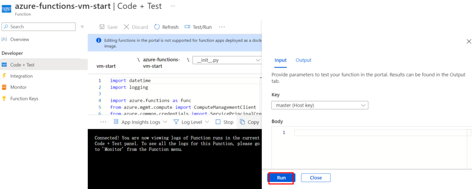Click the azure-functions-vm-start breadcrumb

(161, 63)
